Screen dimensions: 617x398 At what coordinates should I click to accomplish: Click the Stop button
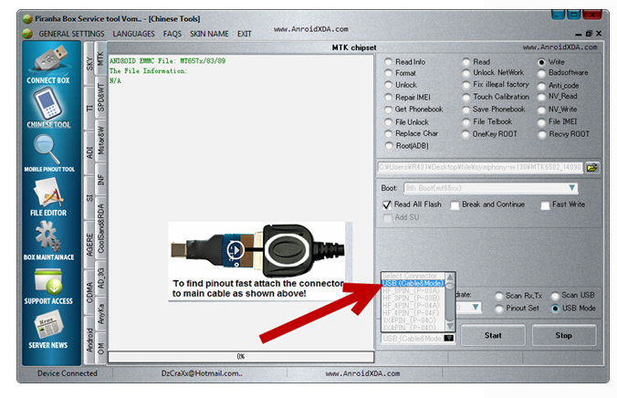[x=564, y=335]
